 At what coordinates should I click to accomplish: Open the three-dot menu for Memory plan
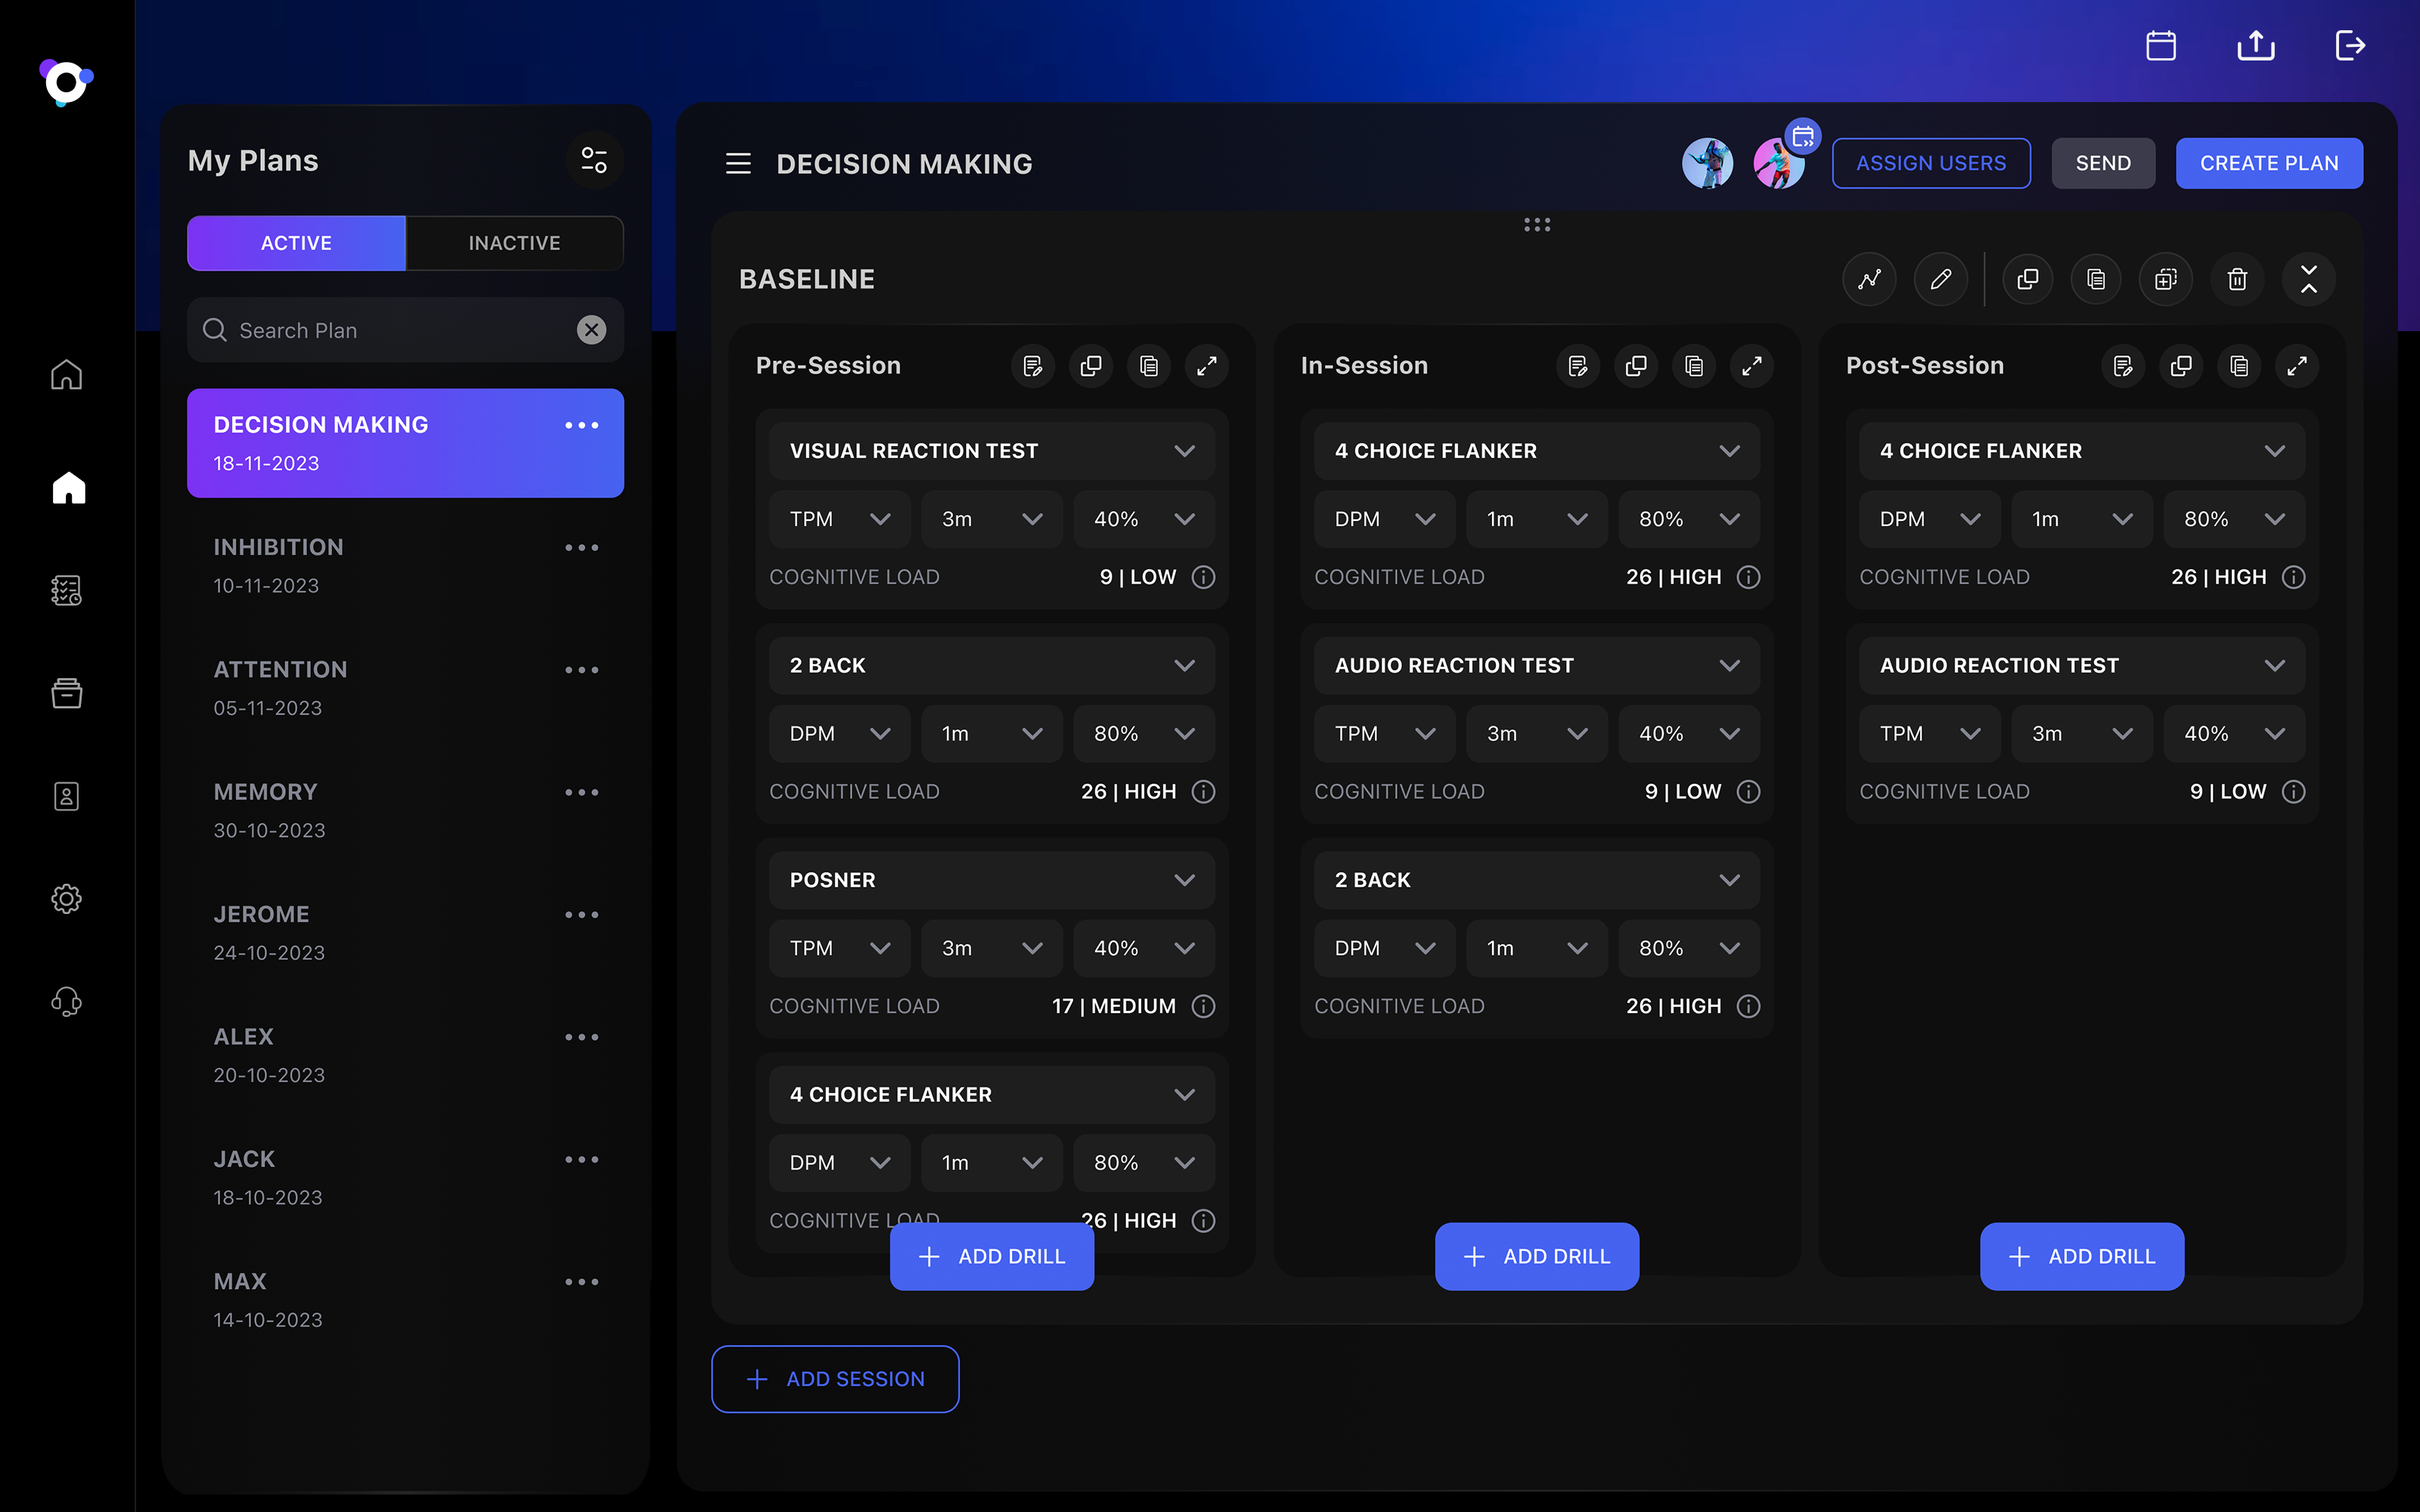click(581, 792)
